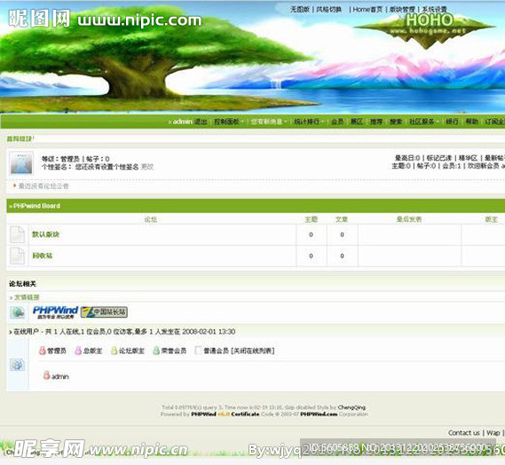Open the 展区 nav item

(x=357, y=122)
